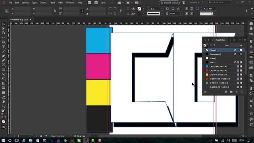Select the Gradient Swatch tool

(x=4, y=83)
